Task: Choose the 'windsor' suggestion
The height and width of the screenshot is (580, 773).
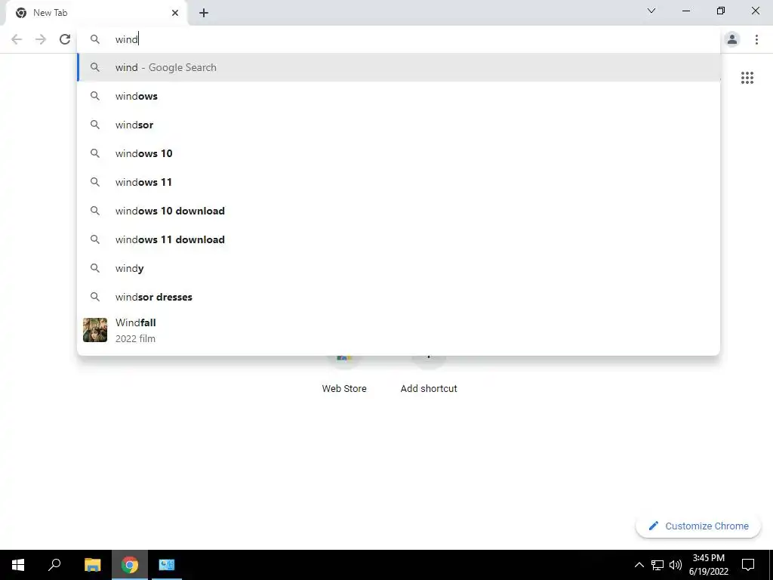Action: coord(399,125)
